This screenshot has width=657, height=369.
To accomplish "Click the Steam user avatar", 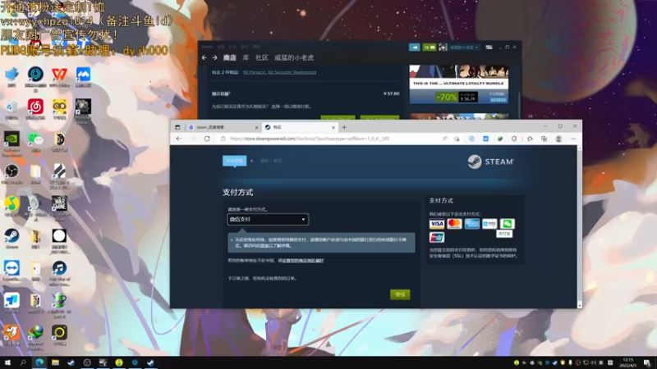I will [x=443, y=48].
